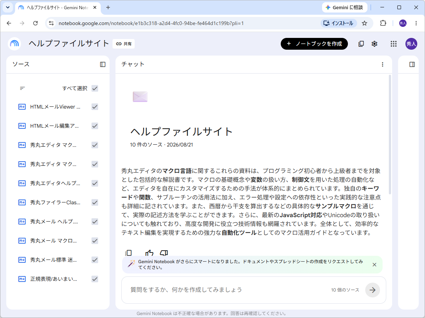
Task: Dismiss the Gemini Notebook announcement banner
Action: [x=374, y=265]
